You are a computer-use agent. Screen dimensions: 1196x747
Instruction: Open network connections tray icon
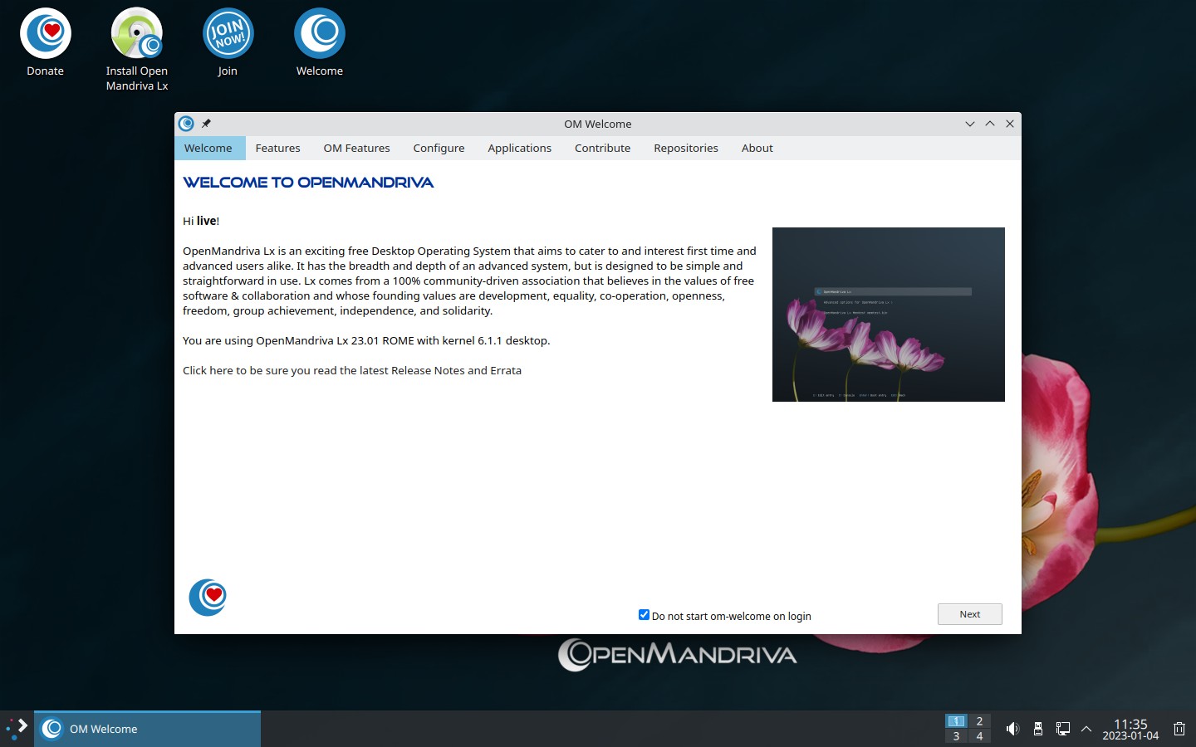(1062, 729)
